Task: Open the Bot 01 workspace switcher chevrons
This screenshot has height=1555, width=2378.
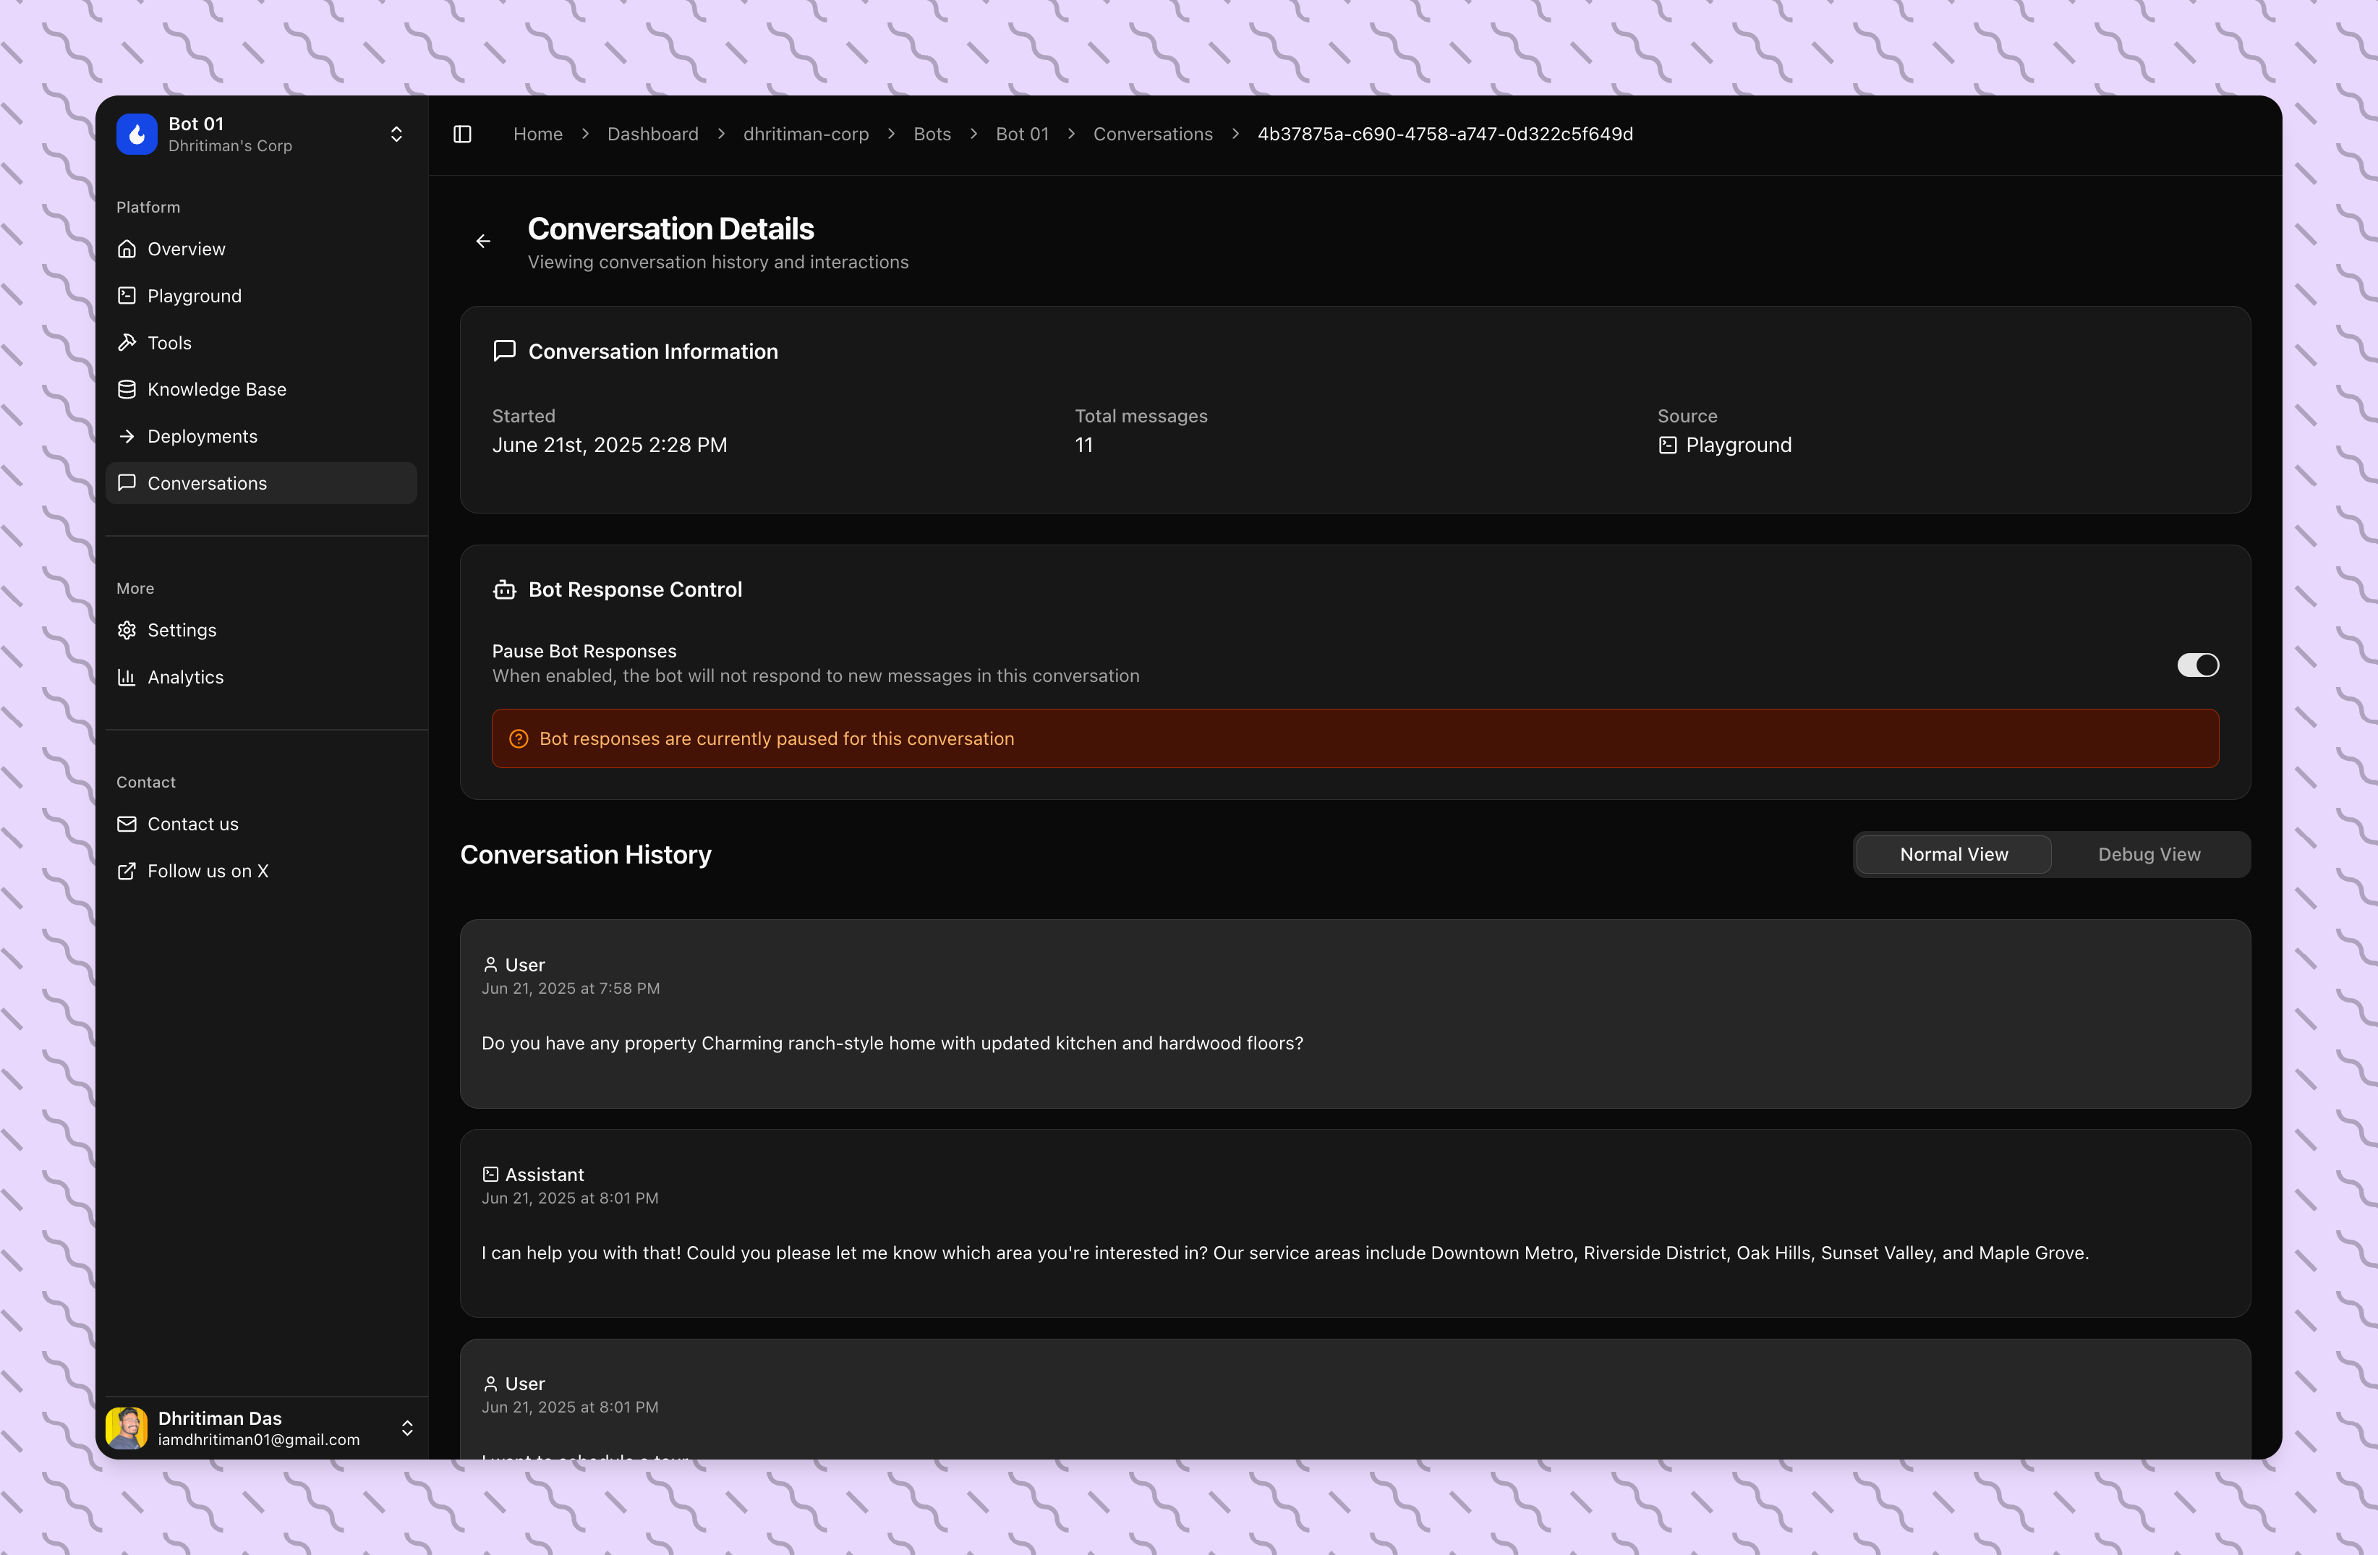Action: pyautogui.click(x=396, y=134)
